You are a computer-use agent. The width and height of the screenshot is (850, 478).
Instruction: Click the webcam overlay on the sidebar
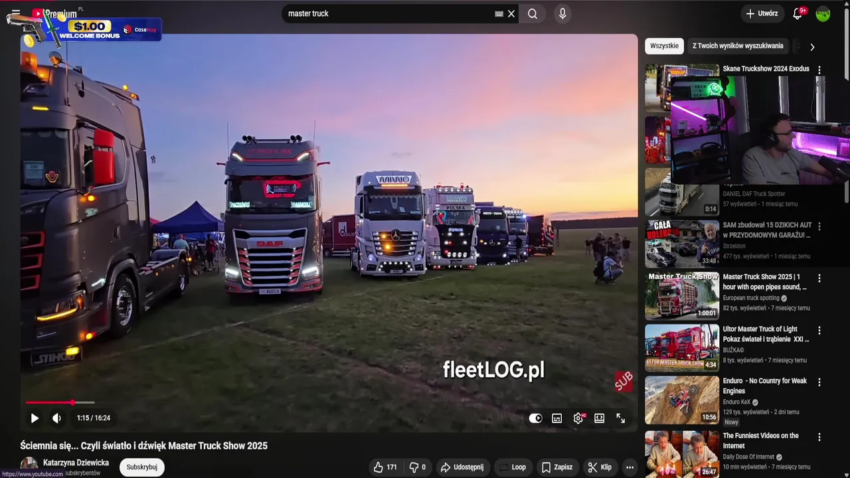tap(760, 129)
